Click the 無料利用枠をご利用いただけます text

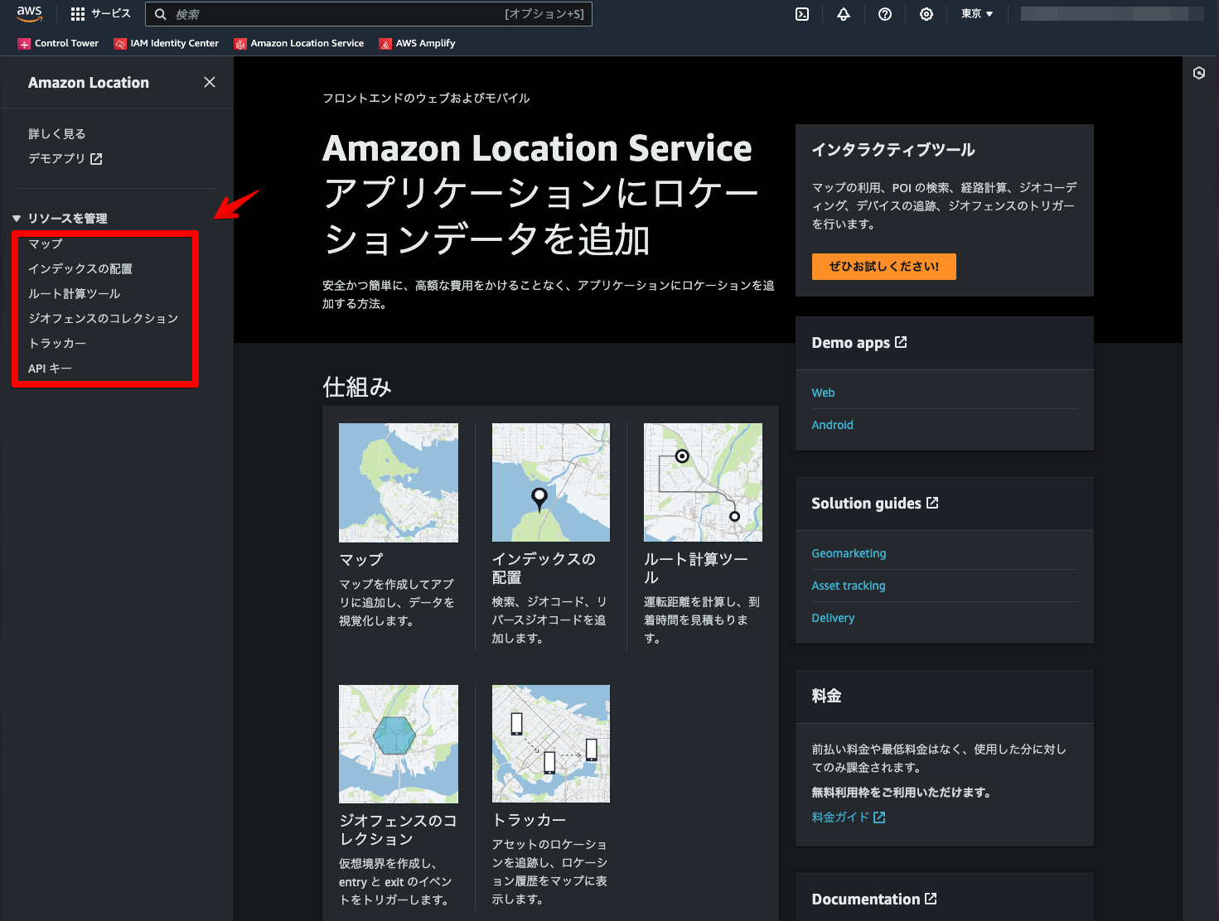tap(902, 793)
